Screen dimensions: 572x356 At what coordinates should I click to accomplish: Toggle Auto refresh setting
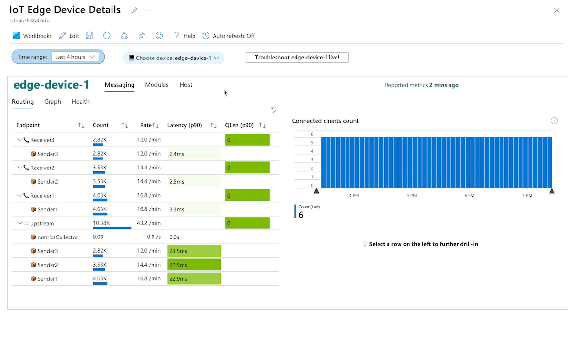tap(228, 36)
